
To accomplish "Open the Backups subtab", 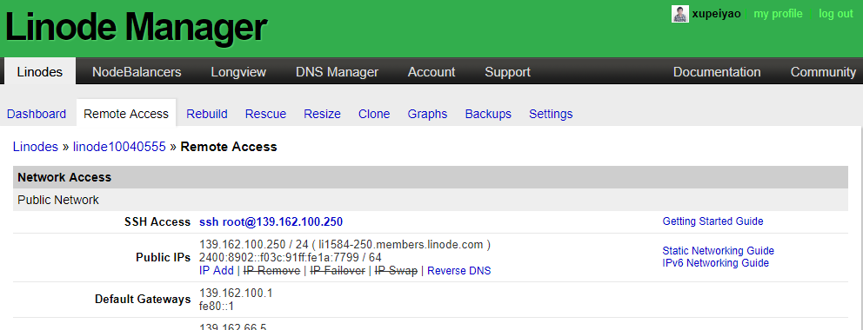I will 488,114.
